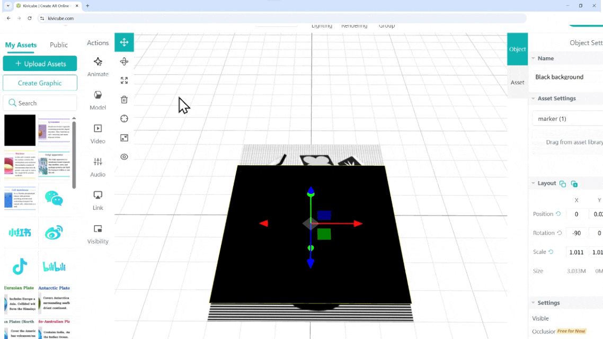Click the Create Graphic button
This screenshot has width=603, height=339.
click(40, 83)
